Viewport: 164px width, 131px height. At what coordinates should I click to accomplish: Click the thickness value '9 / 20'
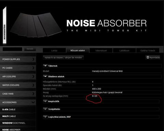[x=95, y=96]
